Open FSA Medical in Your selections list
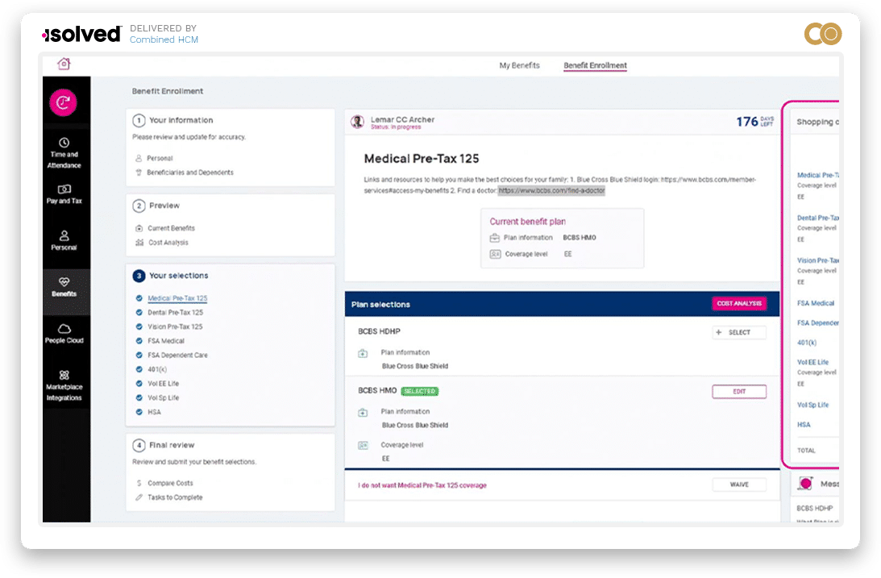 (166, 341)
